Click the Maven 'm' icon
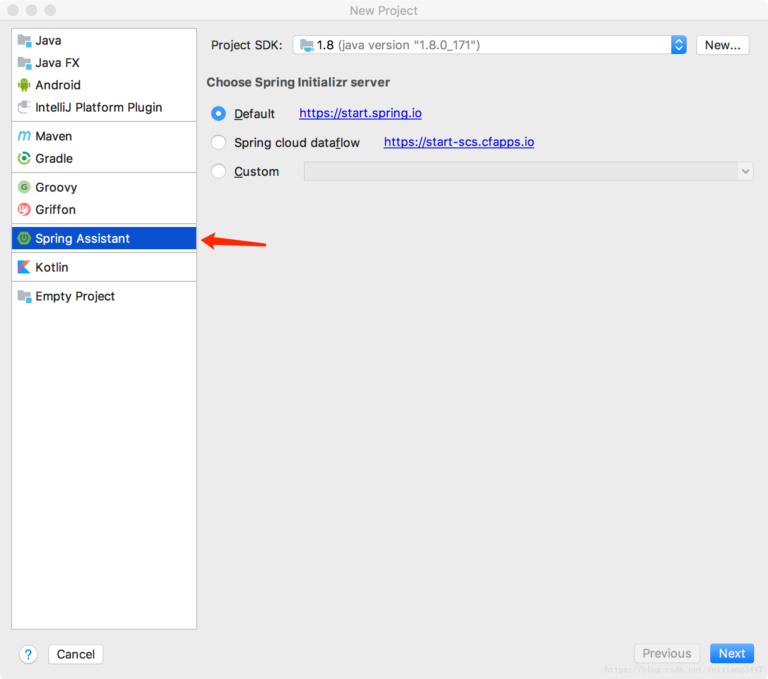 coord(24,136)
